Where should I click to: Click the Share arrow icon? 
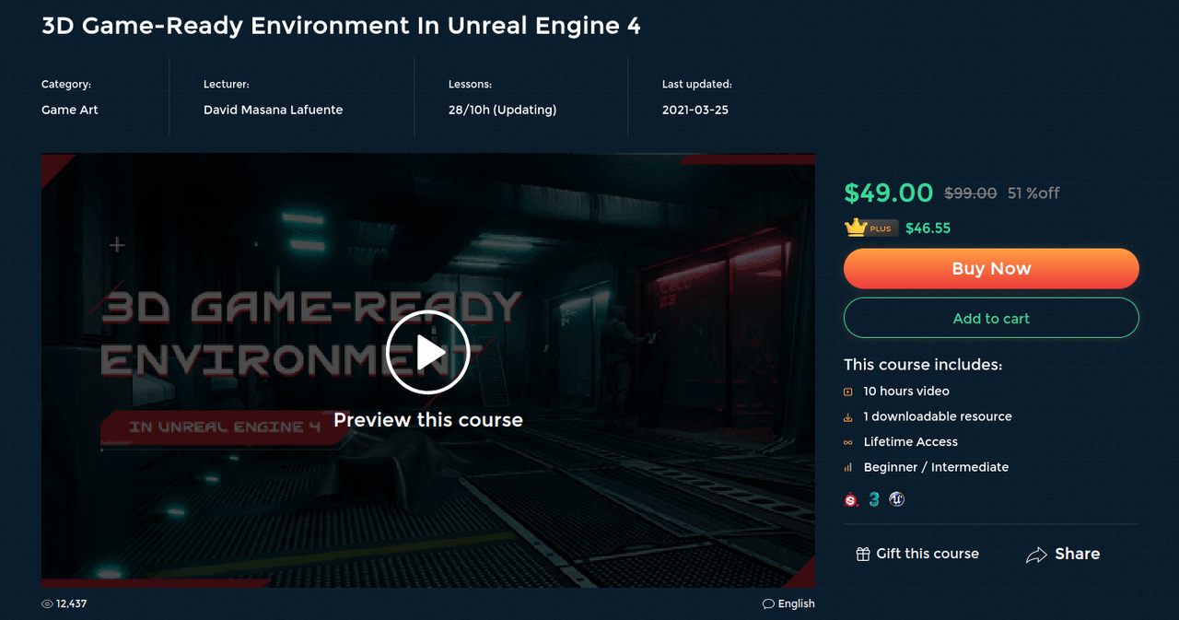coord(1036,555)
